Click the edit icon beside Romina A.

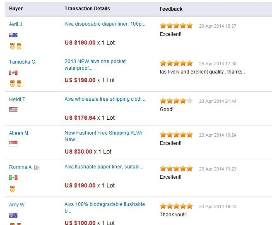[36, 168]
